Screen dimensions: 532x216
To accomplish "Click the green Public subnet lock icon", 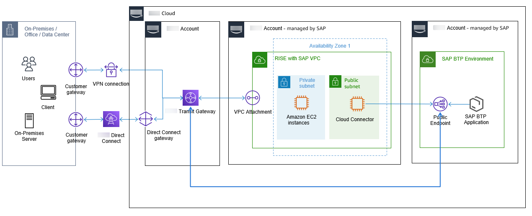I will point(335,82).
